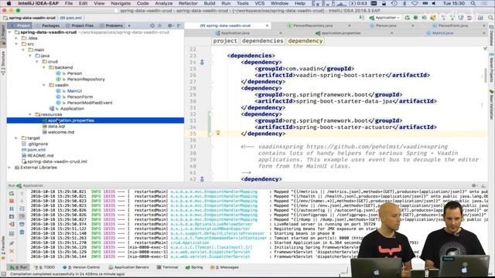Click the pin tab icon in Run panel
Screen dimensions: 495x278
coord(12,243)
